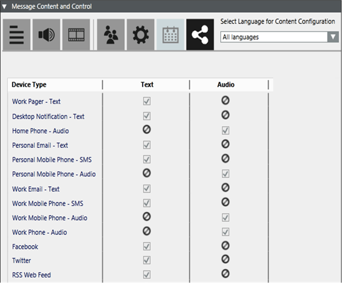Toggle Text checkbox for Twitter row

(x=147, y=261)
